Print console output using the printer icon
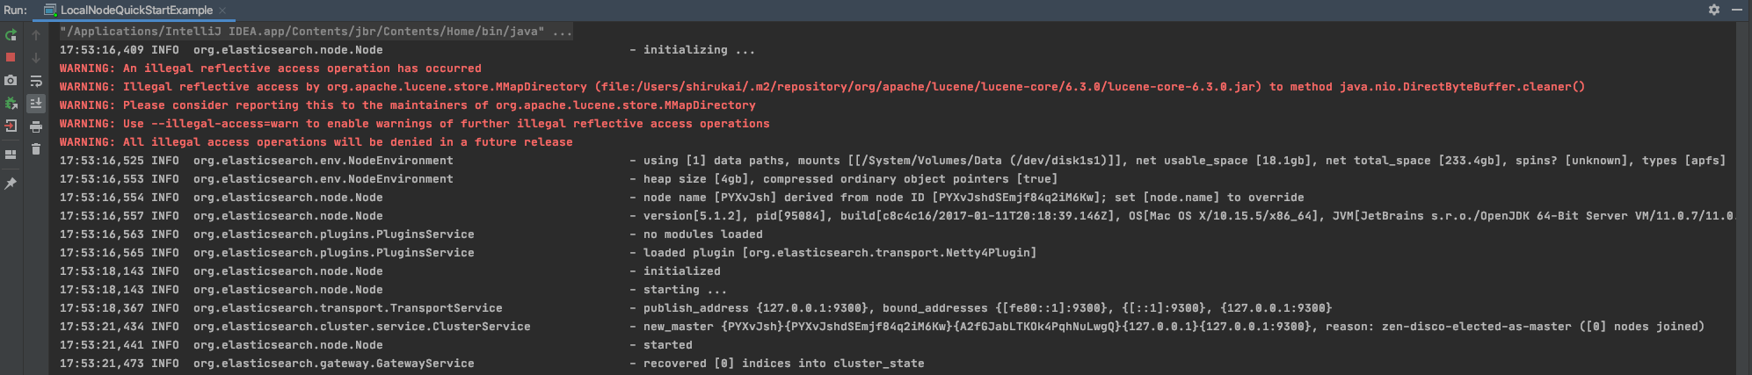Viewport: 1752px width, 375px height. [36, 126]
